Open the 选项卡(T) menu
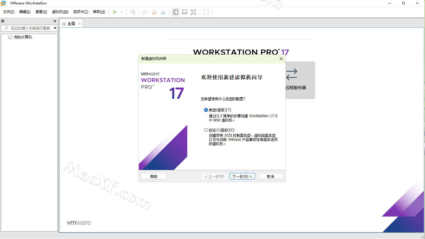This screenshot has width=425, height=239. click(x=81, y=12)
